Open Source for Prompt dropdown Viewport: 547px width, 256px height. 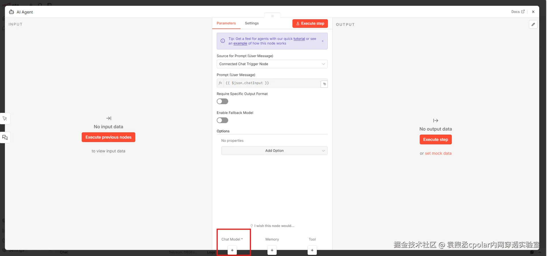pyautogui.click(x=272, y=64)
